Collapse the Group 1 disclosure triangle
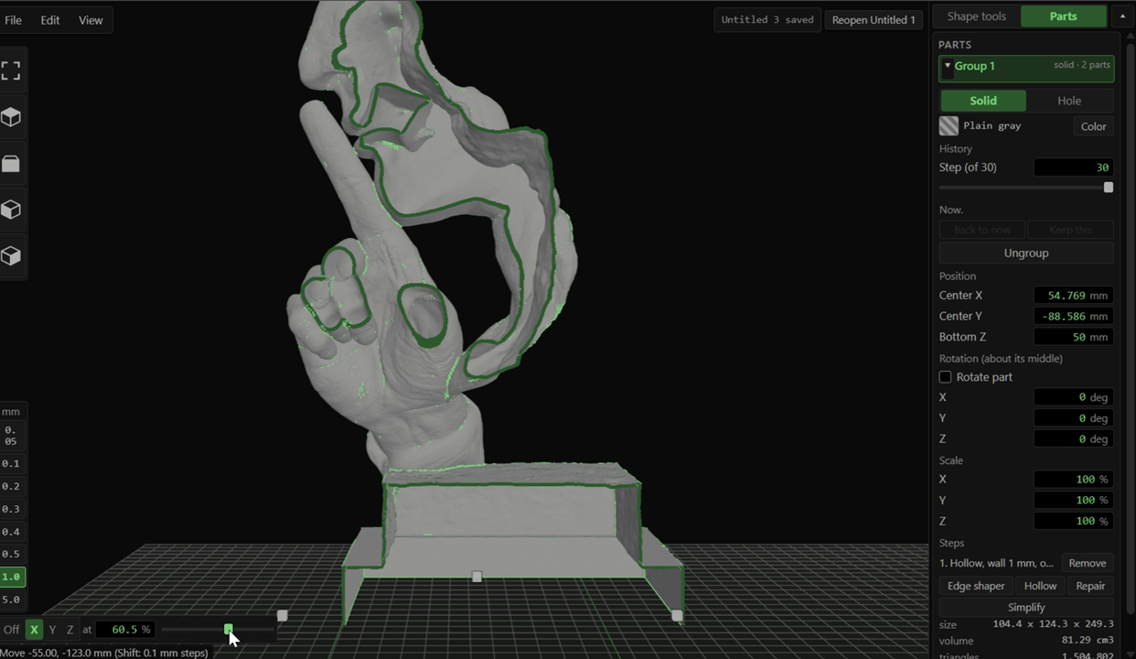Screen dimensions: 1136x659 tap(948, 66)
